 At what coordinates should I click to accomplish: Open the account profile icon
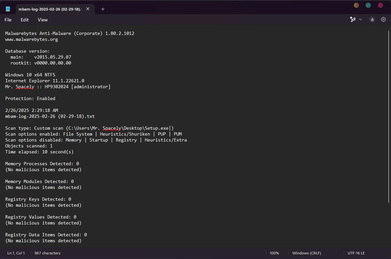click(x=372, y=19)
